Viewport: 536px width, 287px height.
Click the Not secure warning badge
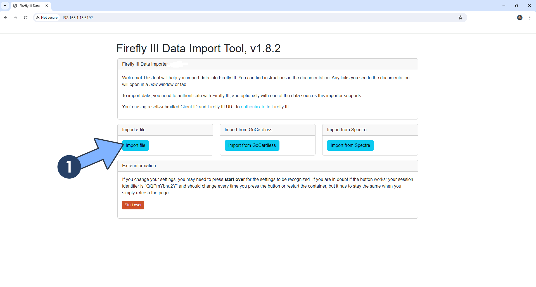[47, 18]
